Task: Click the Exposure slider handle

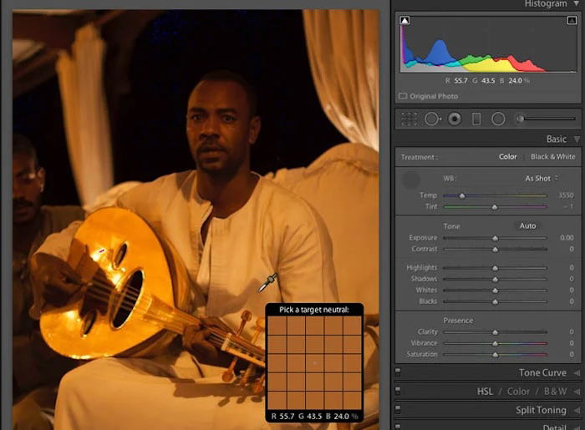Action: pyautogui.click(x=495, y=238)
